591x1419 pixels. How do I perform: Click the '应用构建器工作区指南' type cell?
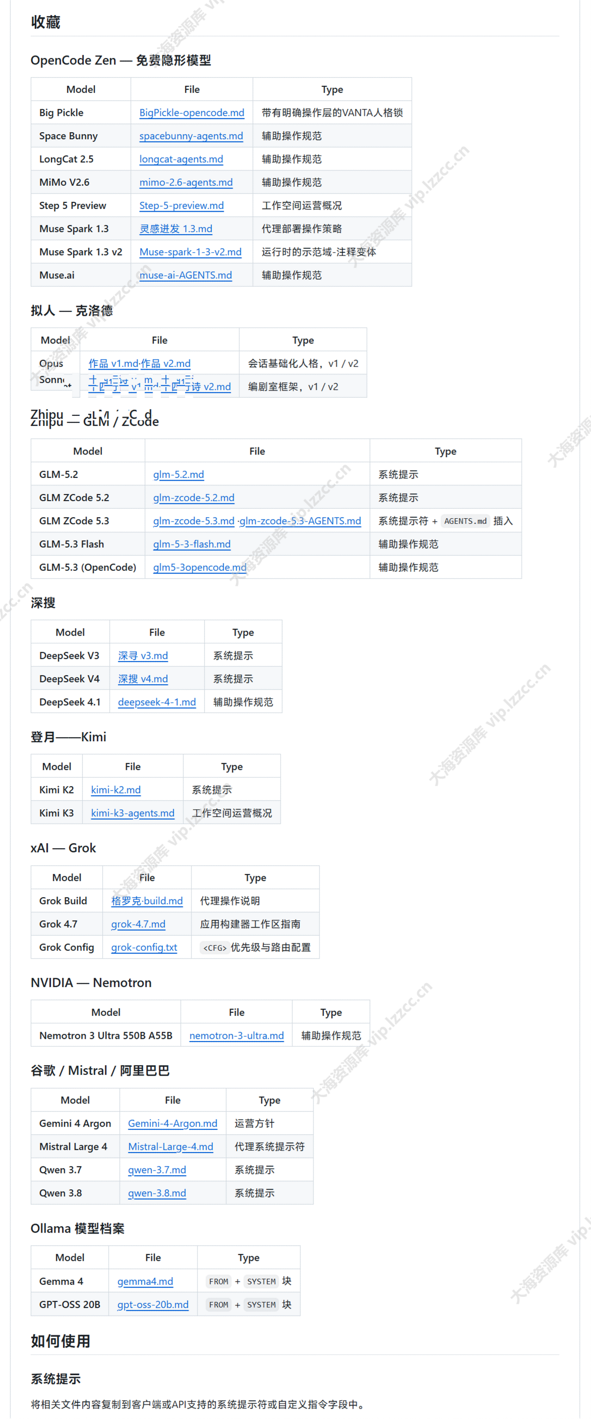(x=255, y=924)
